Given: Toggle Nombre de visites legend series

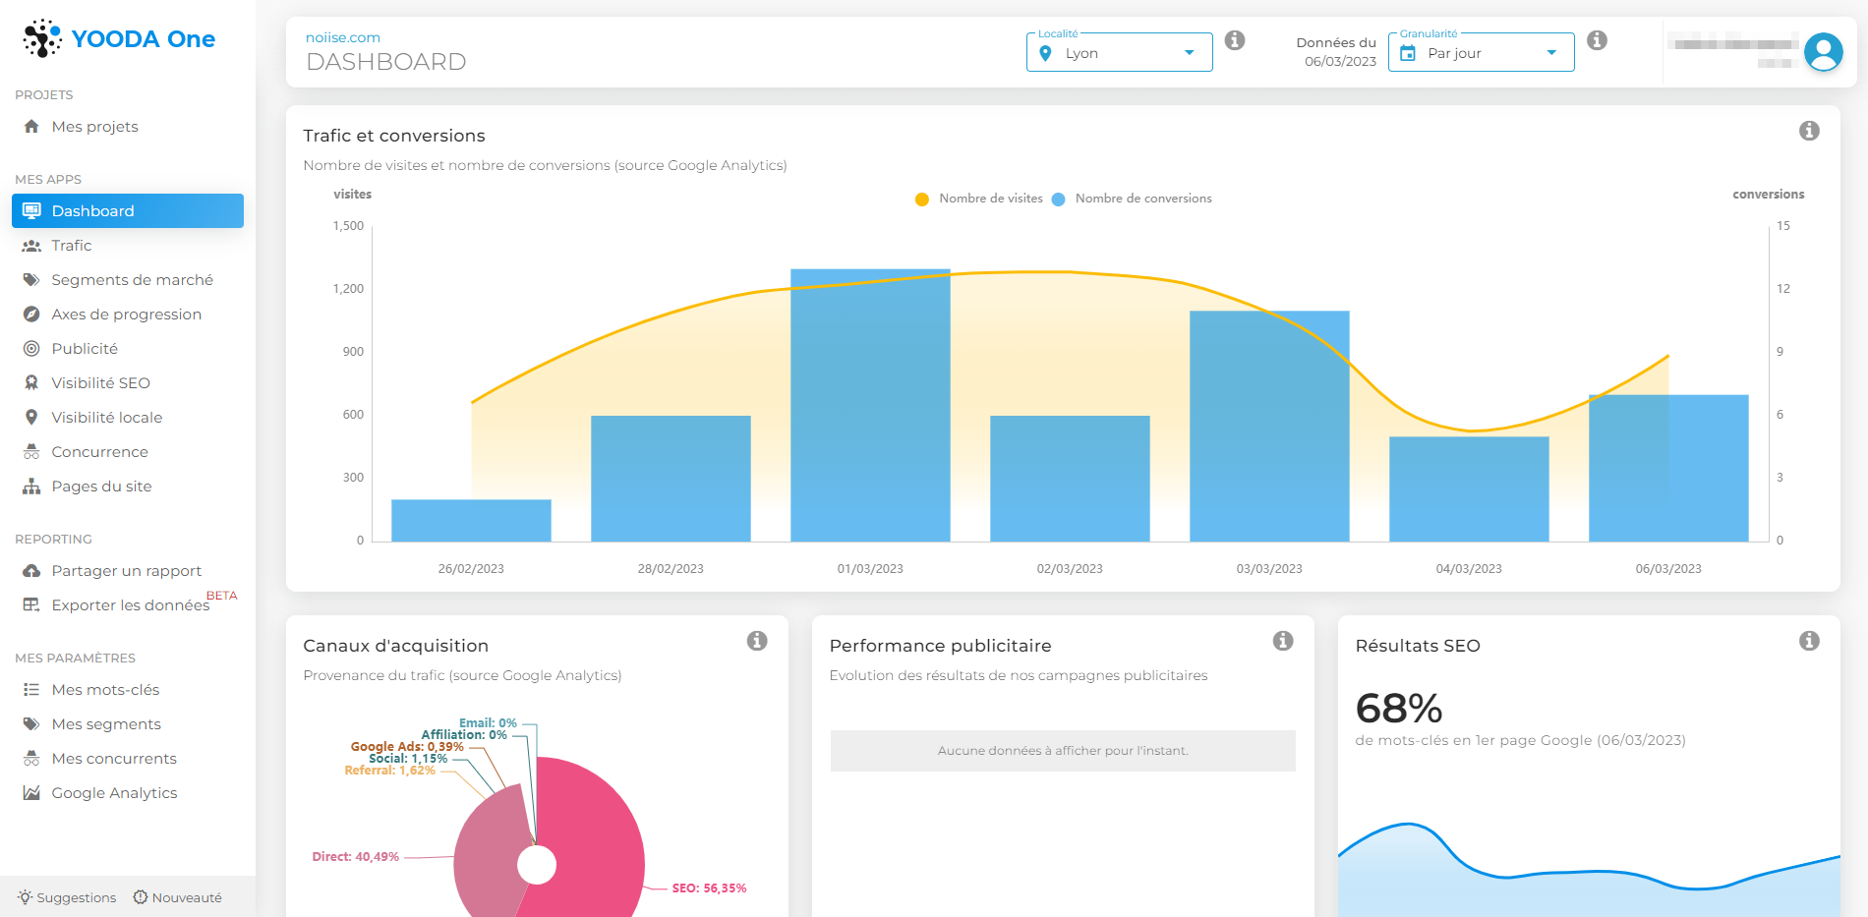Looking at the screenshot, I should 979,199.
